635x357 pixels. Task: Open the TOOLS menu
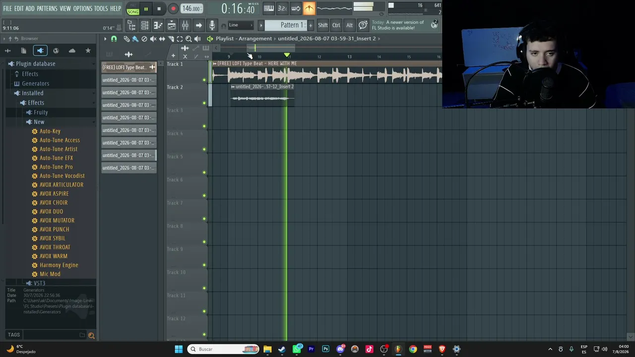coord(101,8)
